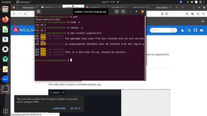The height and width of the screenshot is (116, 207).
Task: Launch Firefox from the dock
Action: (x=5, y=19)
